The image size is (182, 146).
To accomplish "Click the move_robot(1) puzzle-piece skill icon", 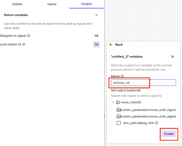I will pos(118,102).
